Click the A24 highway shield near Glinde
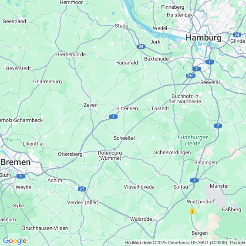The image size is (246, 246). pos(237,35)
